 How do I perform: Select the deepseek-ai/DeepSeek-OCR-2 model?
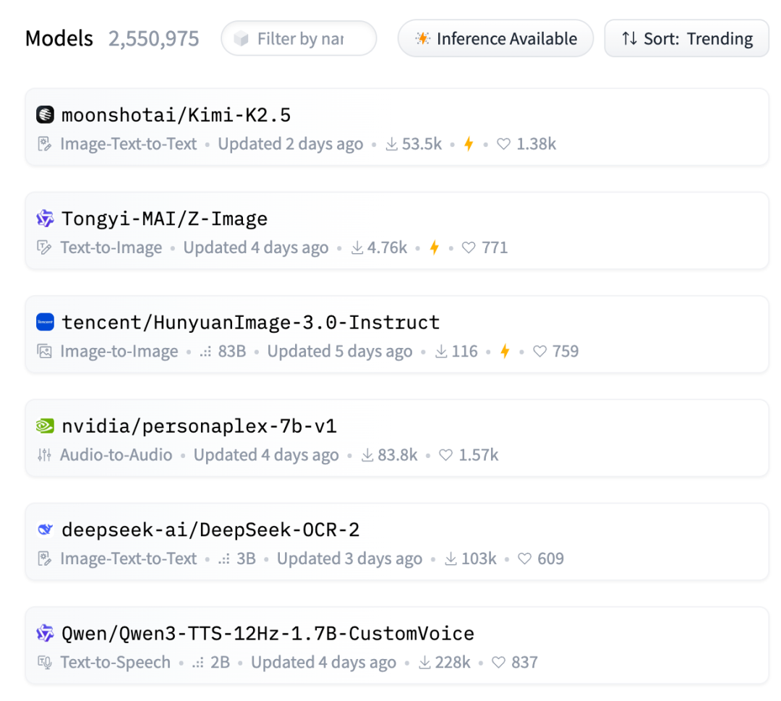click(x=211, y=530)
